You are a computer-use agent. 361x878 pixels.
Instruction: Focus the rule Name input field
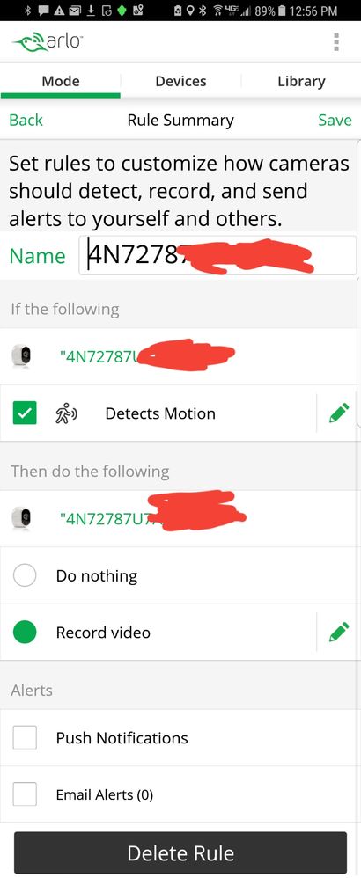point(217,255)
